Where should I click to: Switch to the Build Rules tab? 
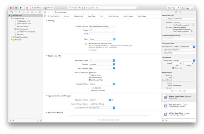coord(142,16)
